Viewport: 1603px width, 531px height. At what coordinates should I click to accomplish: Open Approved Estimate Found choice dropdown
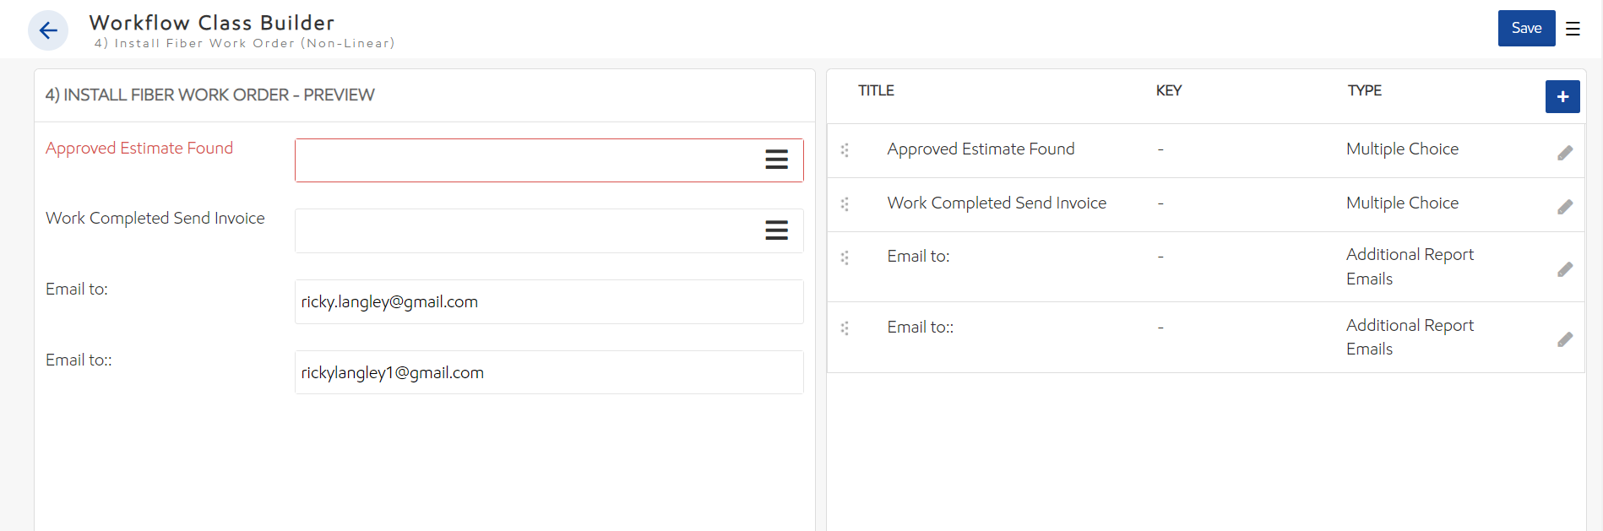click(x=776, y=160)
